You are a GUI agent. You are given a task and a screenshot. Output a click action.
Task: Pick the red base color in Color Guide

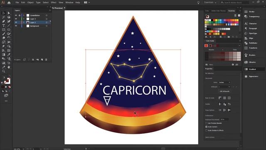[206, 45]
